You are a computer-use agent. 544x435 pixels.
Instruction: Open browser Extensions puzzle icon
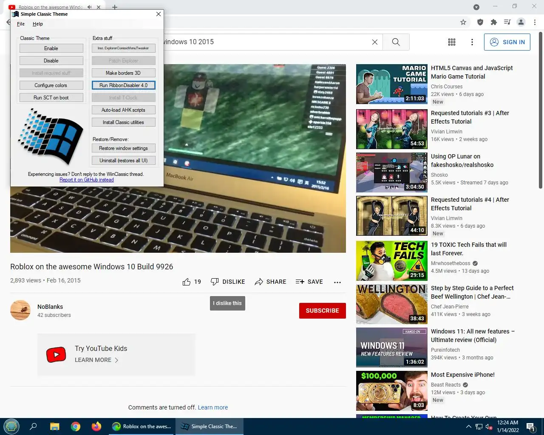(x=493, y=22)
